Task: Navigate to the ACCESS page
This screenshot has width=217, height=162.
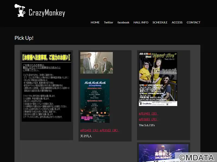Action: (177, 22)
